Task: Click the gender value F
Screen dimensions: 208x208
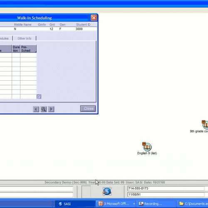Action: tap(60, 29)
